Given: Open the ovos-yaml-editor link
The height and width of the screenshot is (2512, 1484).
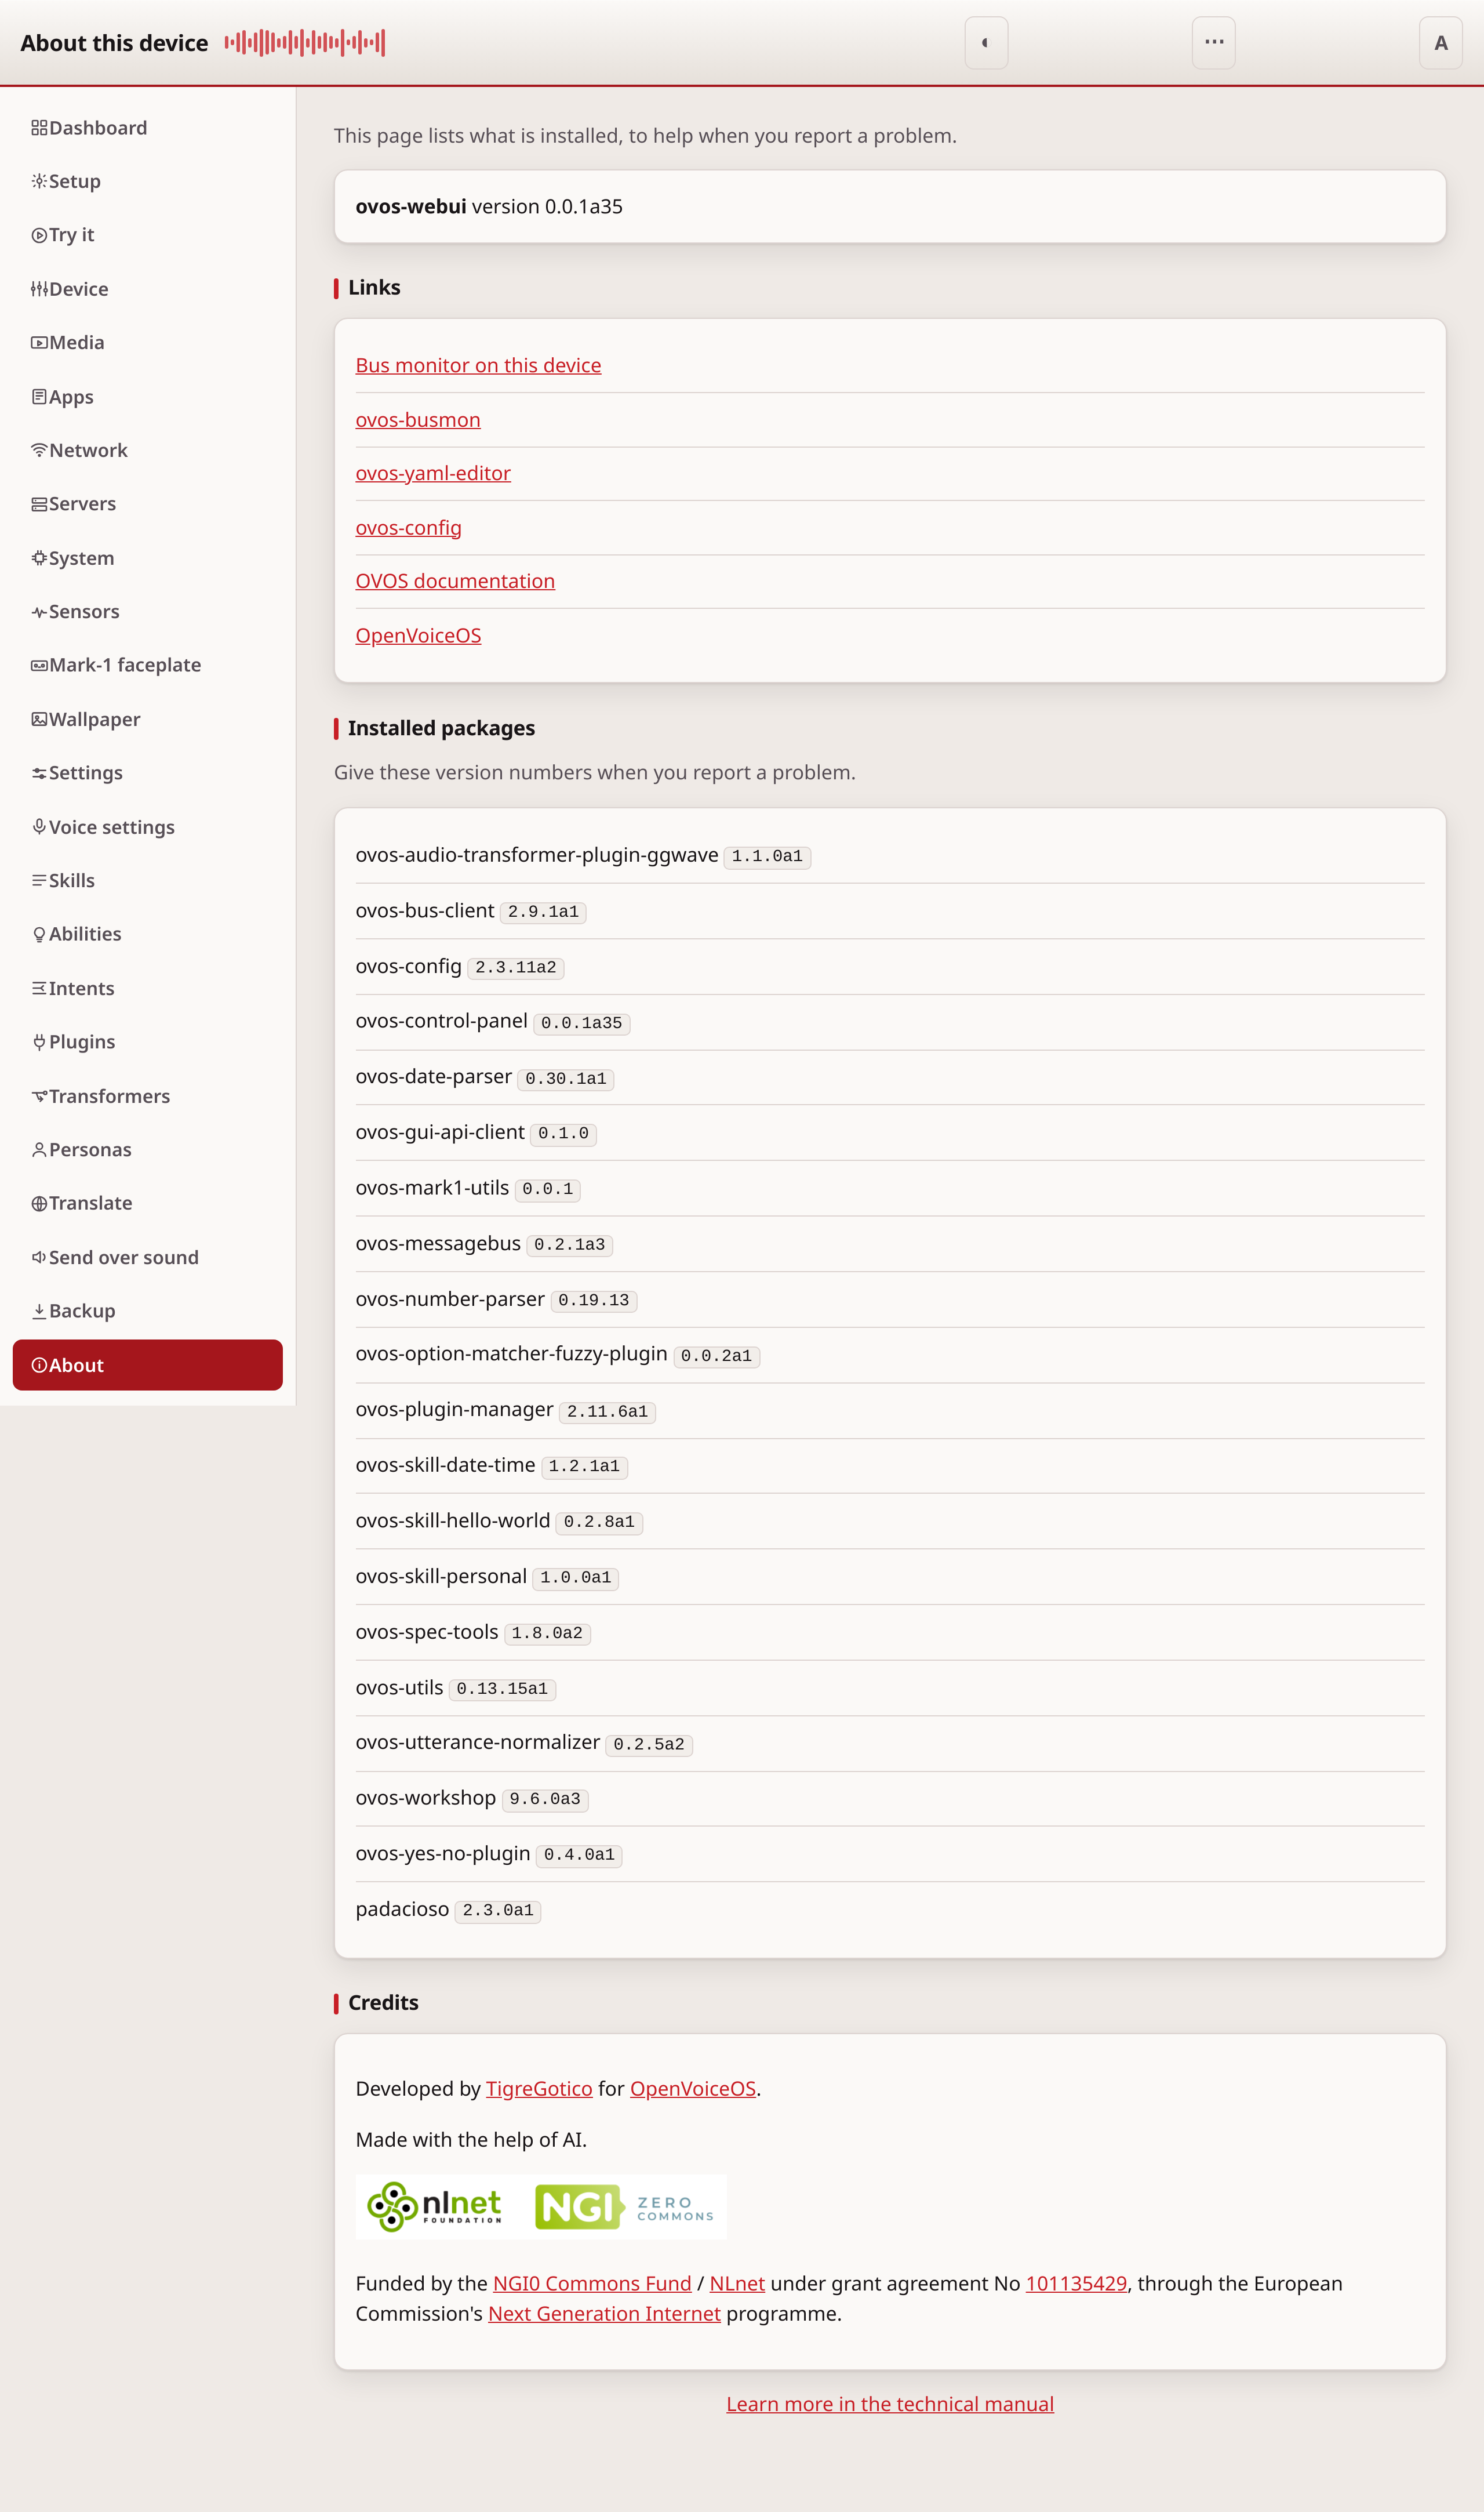Looking at the screenshot, I should 433,474.
